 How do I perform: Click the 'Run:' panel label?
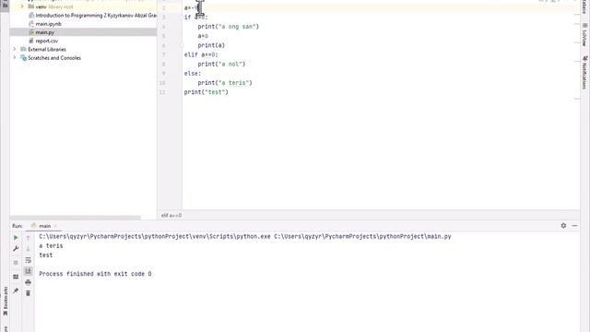pos(17,226)
